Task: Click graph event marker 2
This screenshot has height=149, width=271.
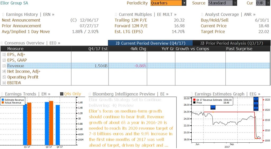Action: pos(256,108)
